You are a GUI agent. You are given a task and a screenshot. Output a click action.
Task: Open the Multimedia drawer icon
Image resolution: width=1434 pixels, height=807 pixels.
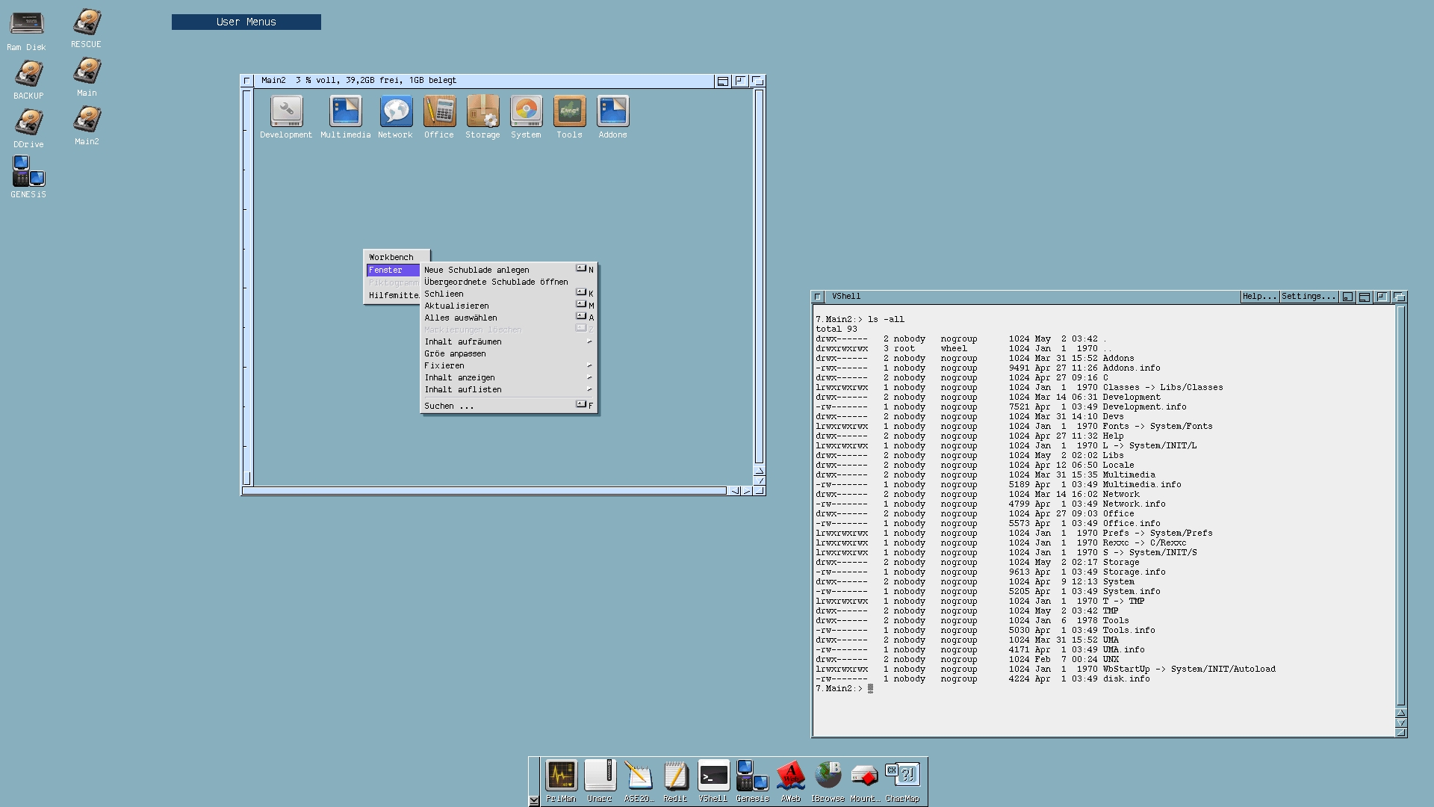click(345, 112)
